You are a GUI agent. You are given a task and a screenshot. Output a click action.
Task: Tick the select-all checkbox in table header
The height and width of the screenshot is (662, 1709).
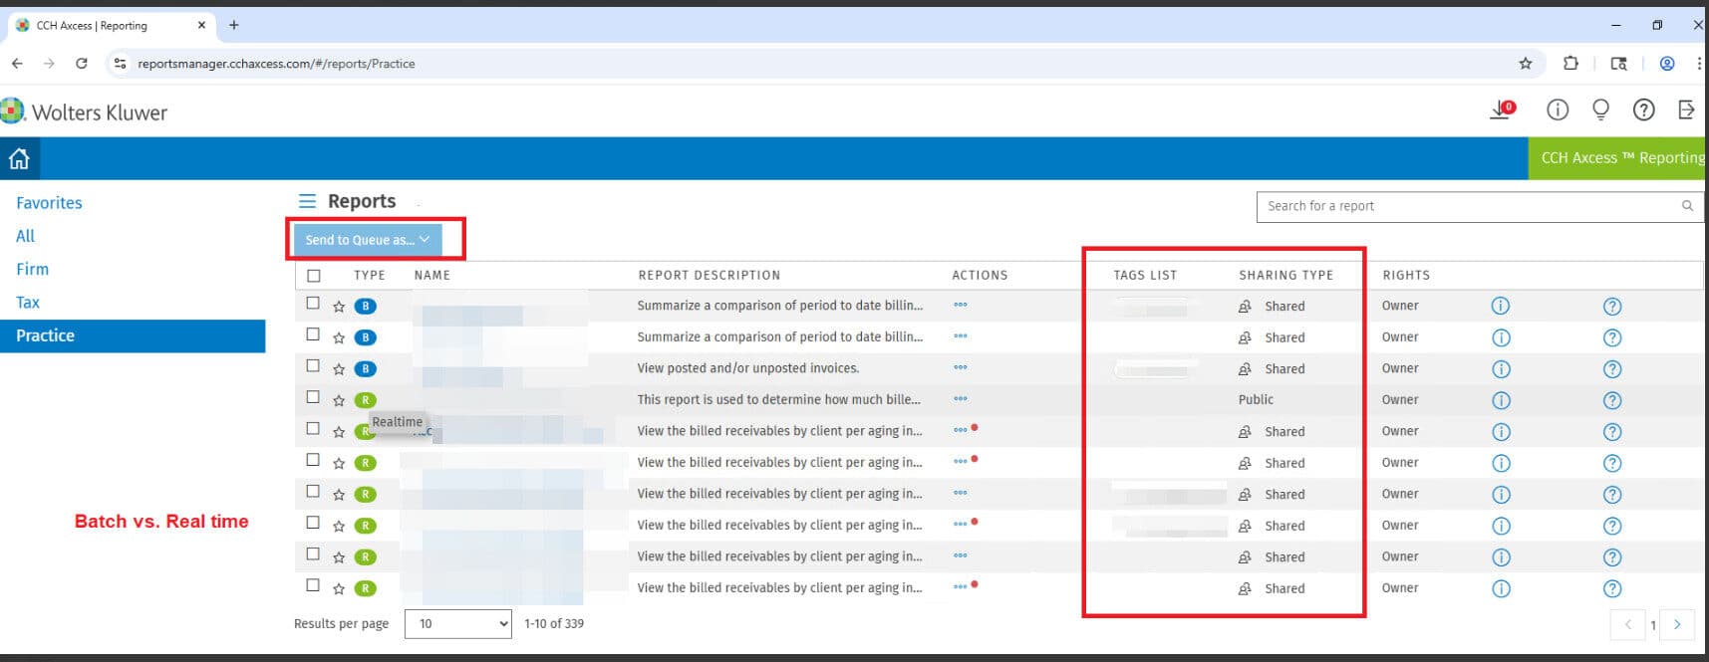point(314,276)
